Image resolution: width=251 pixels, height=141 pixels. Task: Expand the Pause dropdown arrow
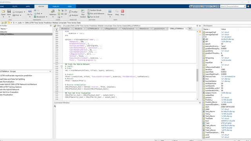[x=110, y=17]
